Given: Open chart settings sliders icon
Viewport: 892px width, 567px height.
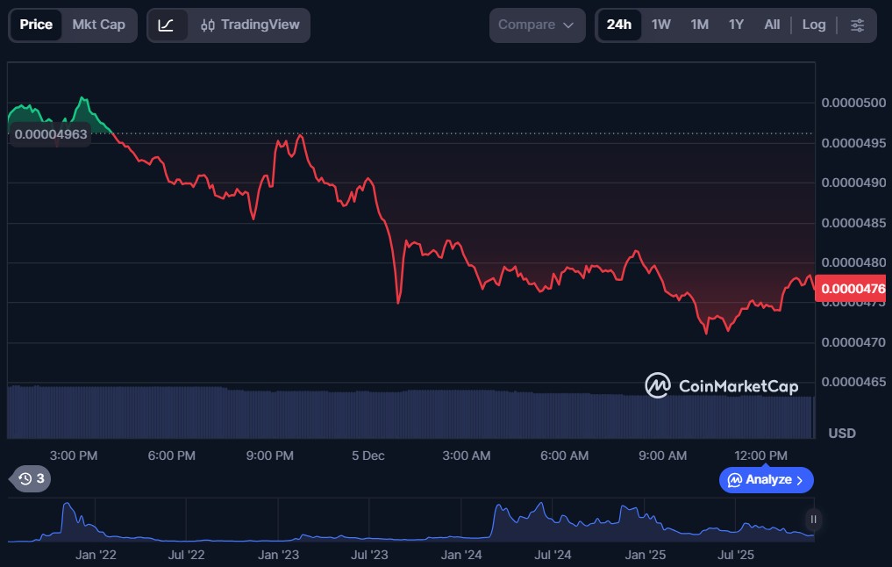Looking at the screenshot, I should (x=857, y=25).
